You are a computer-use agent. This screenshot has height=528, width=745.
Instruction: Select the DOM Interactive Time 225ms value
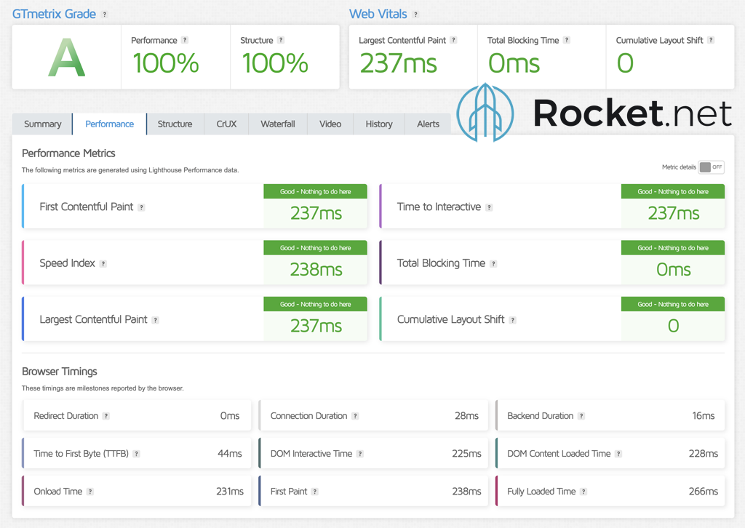[466, 453]
